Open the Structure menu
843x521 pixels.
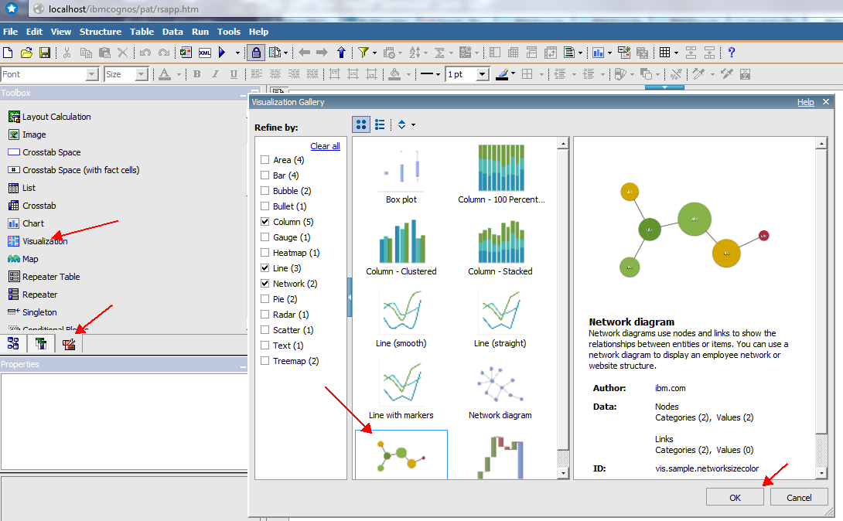tap(100, 32)
